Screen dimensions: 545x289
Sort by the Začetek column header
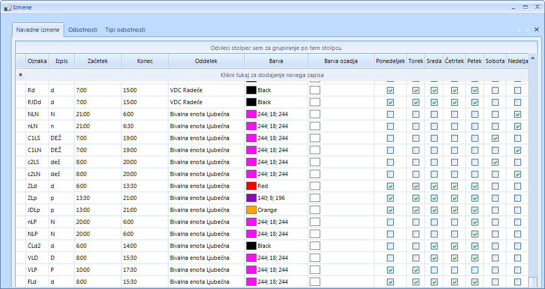click(x=98, y=61)
